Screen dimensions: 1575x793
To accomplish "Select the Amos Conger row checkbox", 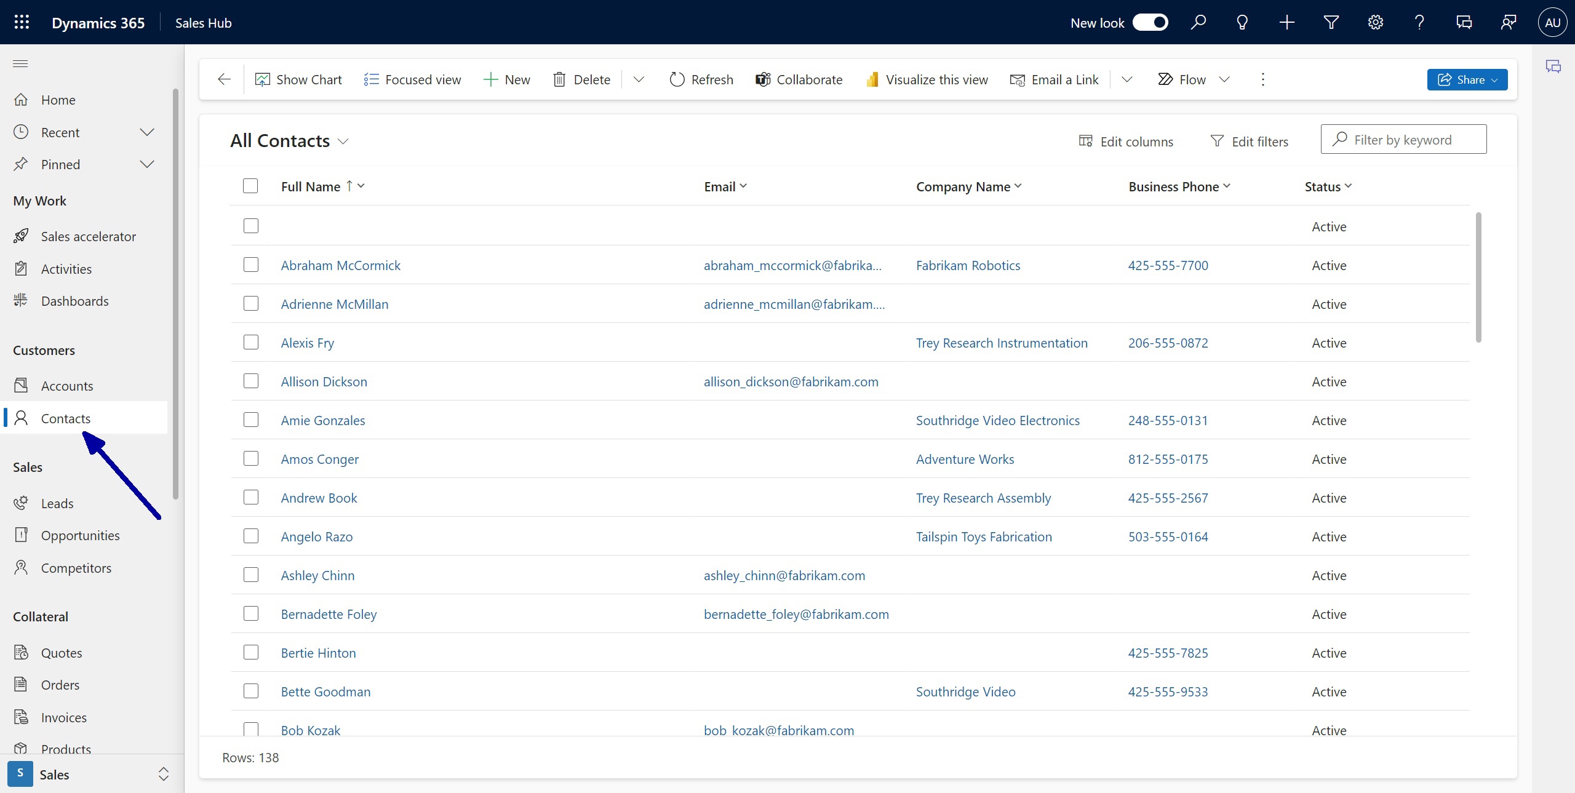I will coord(251,458).
